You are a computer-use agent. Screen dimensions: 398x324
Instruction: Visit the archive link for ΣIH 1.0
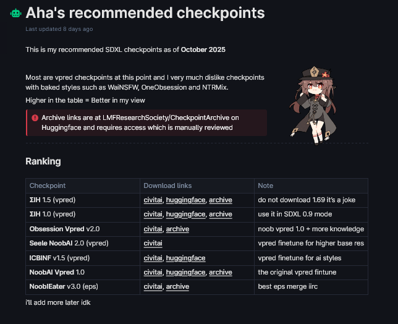click(220, 215)
